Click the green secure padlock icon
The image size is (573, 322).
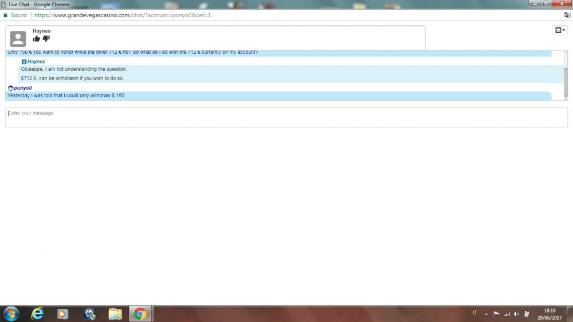tap(6, 15)
